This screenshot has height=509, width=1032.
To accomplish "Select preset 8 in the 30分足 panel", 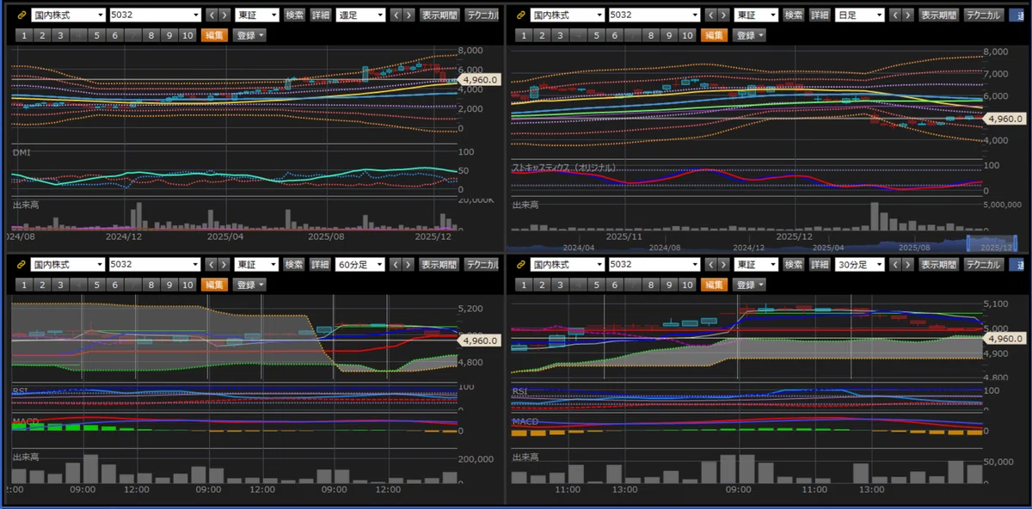I will tap(650, 285).
